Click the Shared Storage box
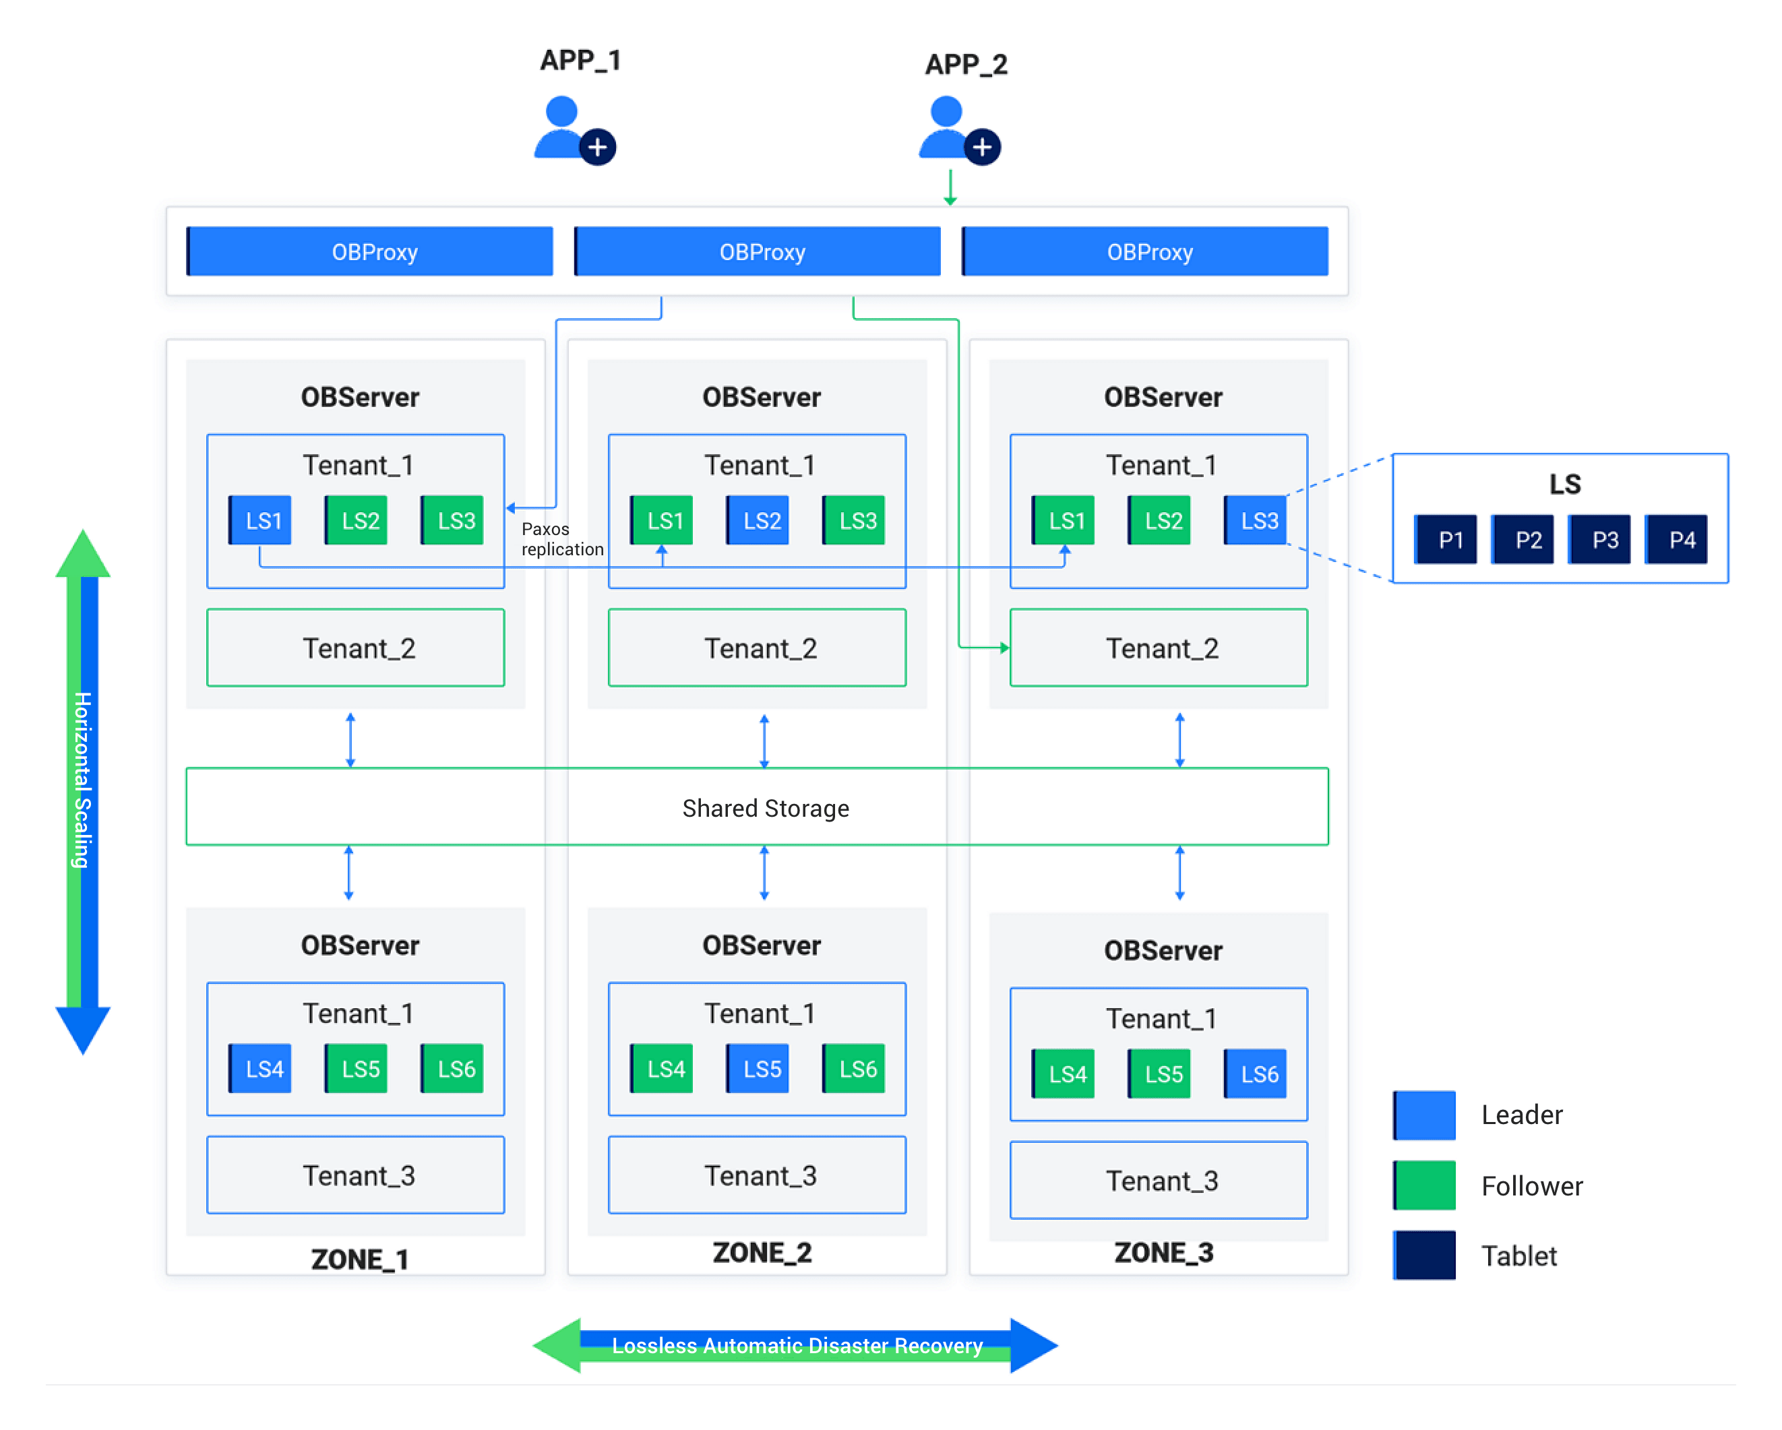 click(x=757, y=807)
